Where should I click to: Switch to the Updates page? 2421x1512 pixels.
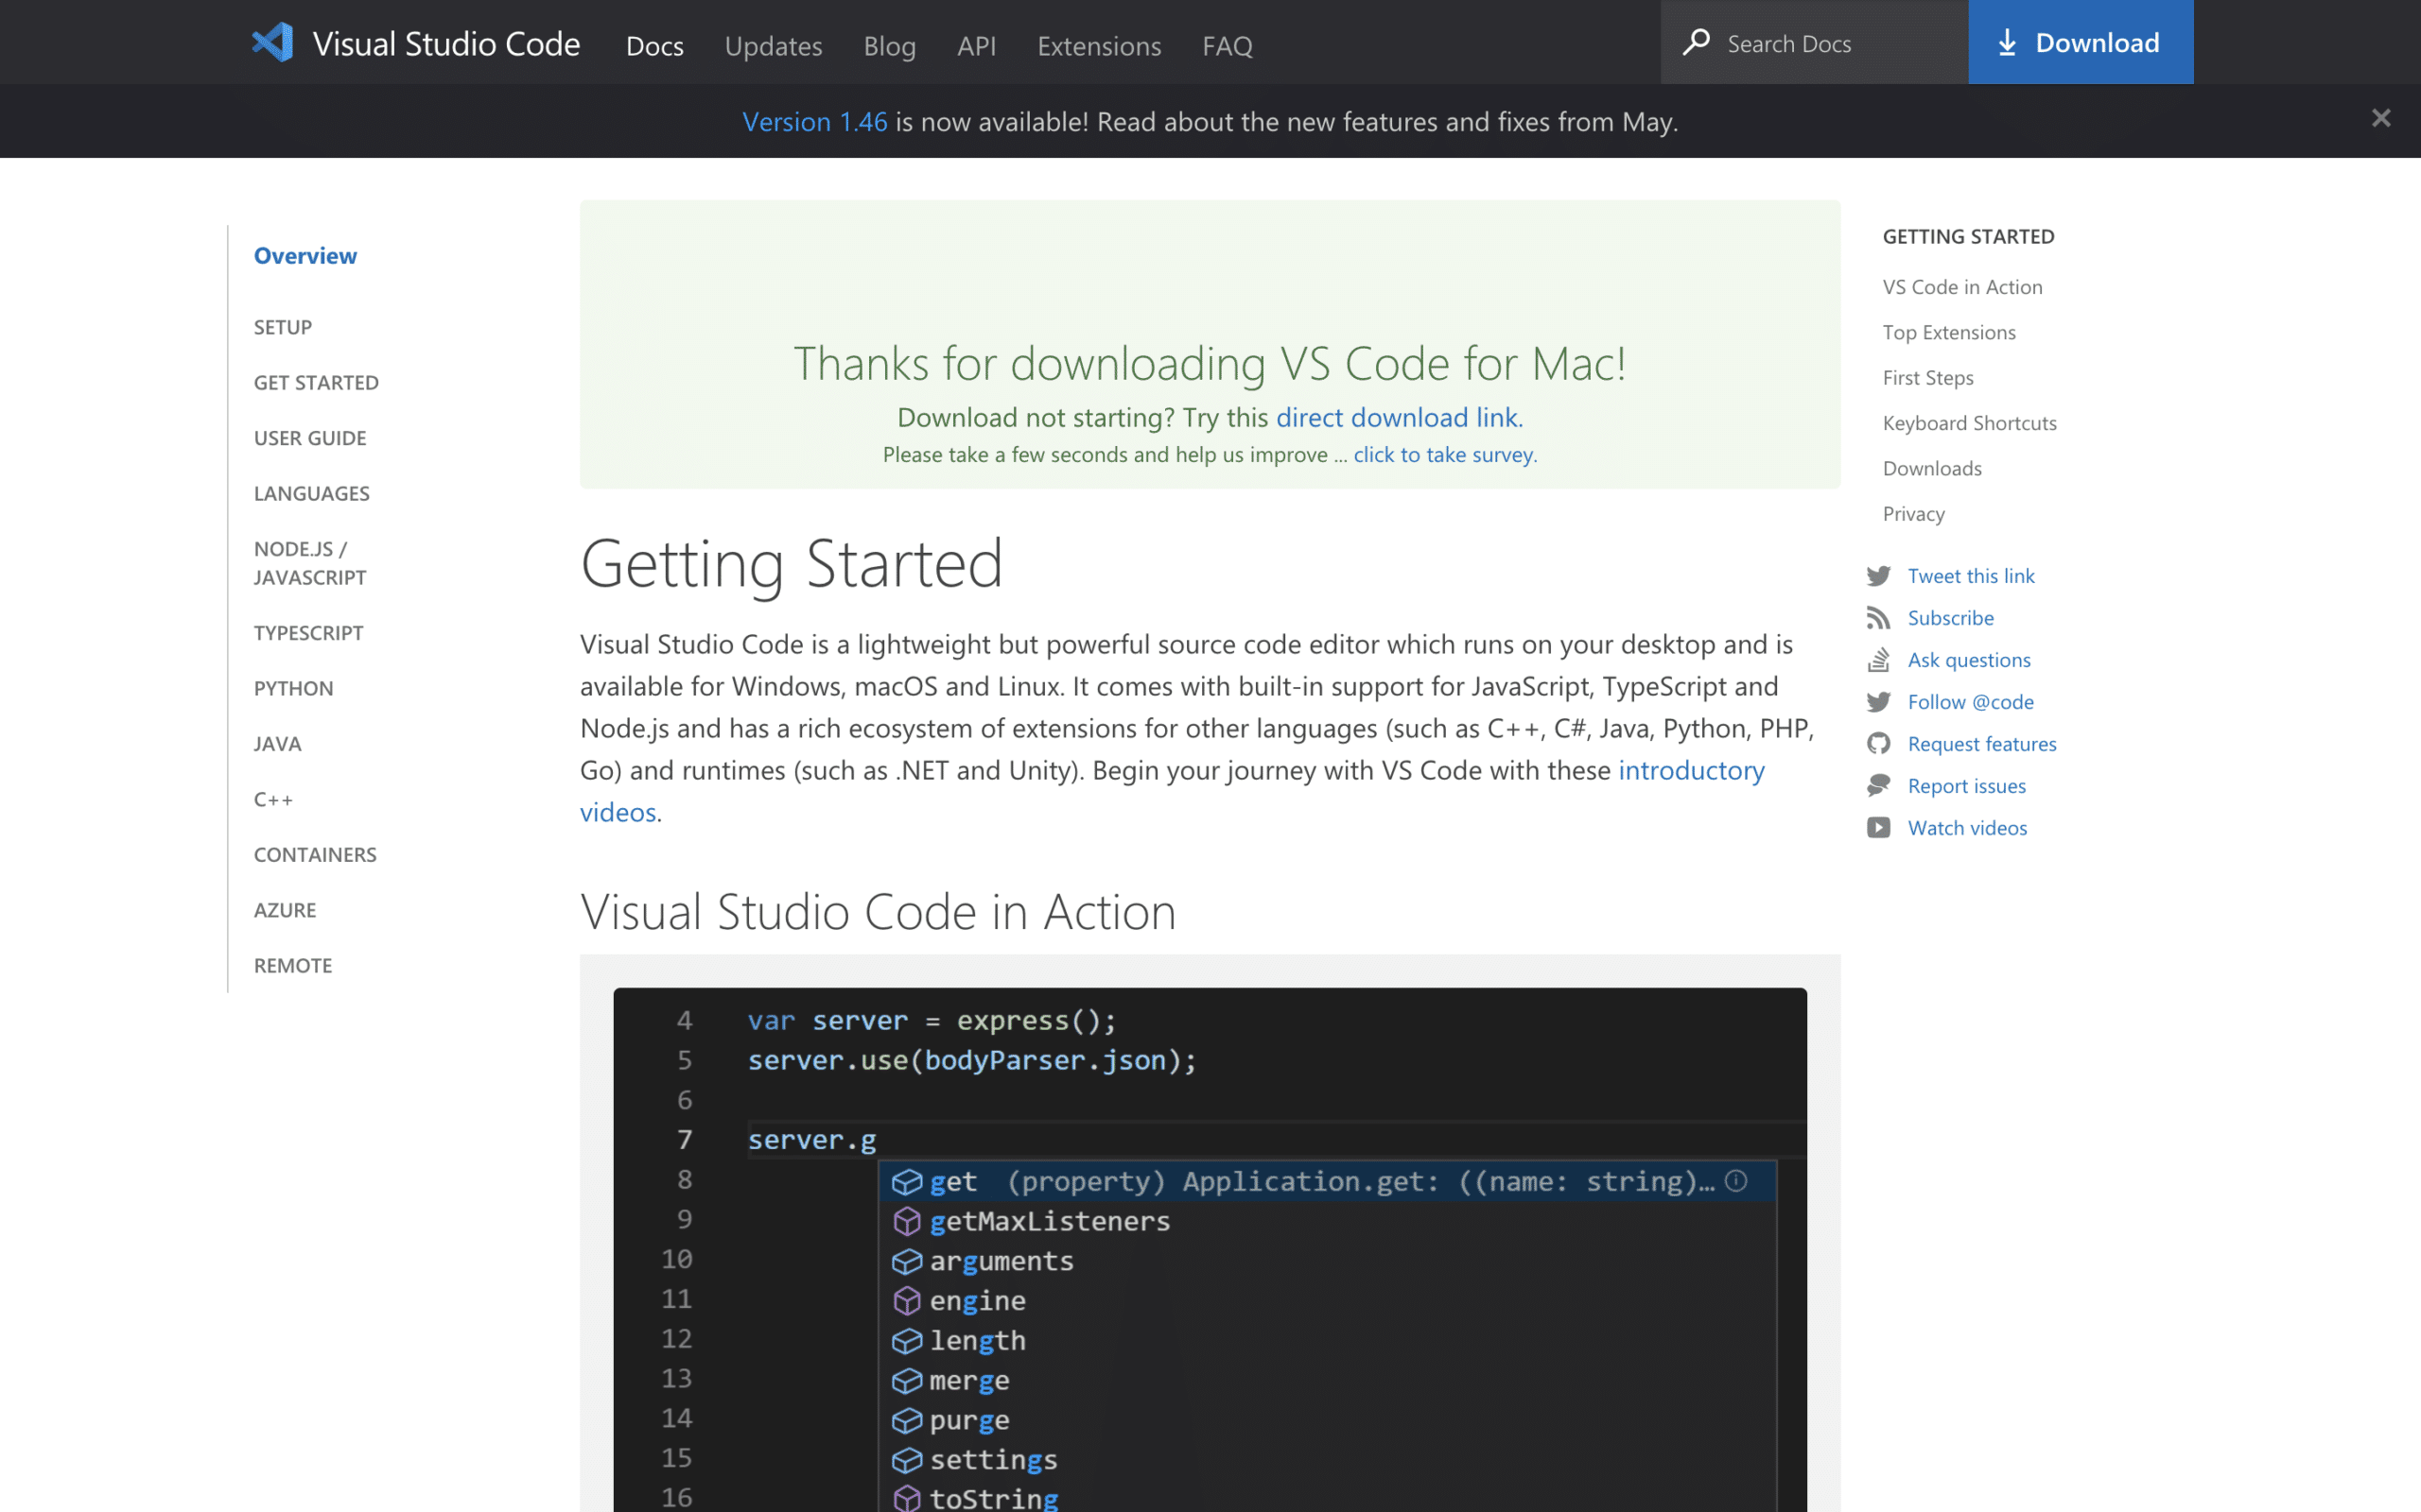pos(774,46)
